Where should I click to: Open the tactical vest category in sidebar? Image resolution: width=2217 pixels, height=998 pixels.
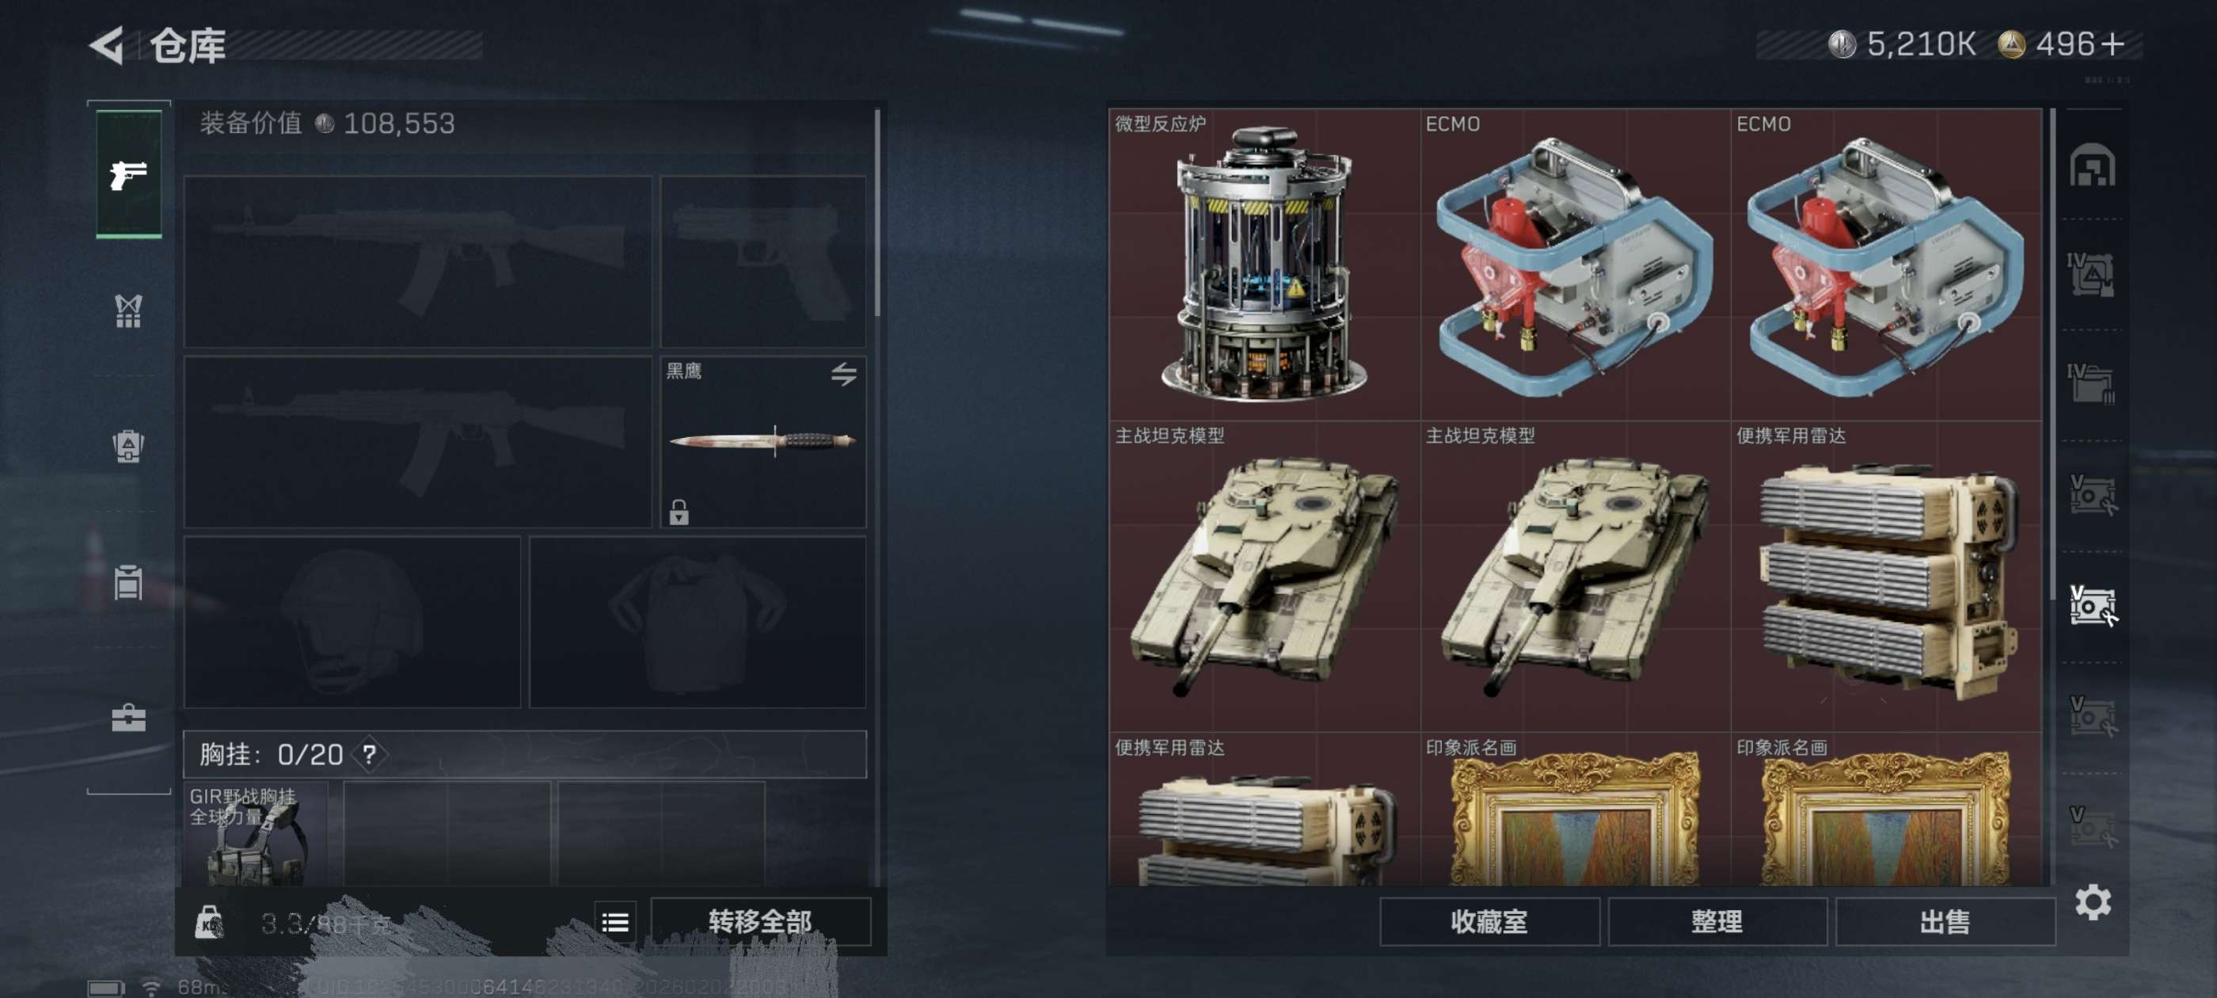click(x=128, y=310)
